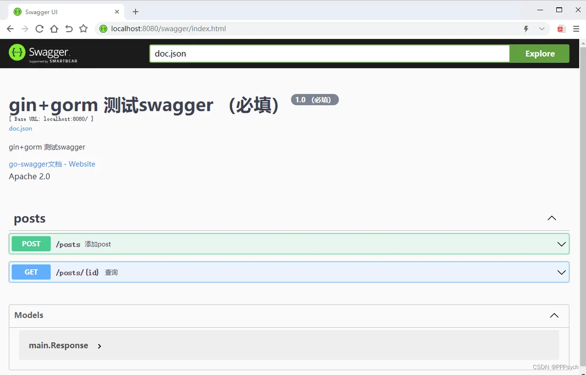Click the PDF extension icon
The width and height of the screenshot is (586, 375).
[562, 29]
